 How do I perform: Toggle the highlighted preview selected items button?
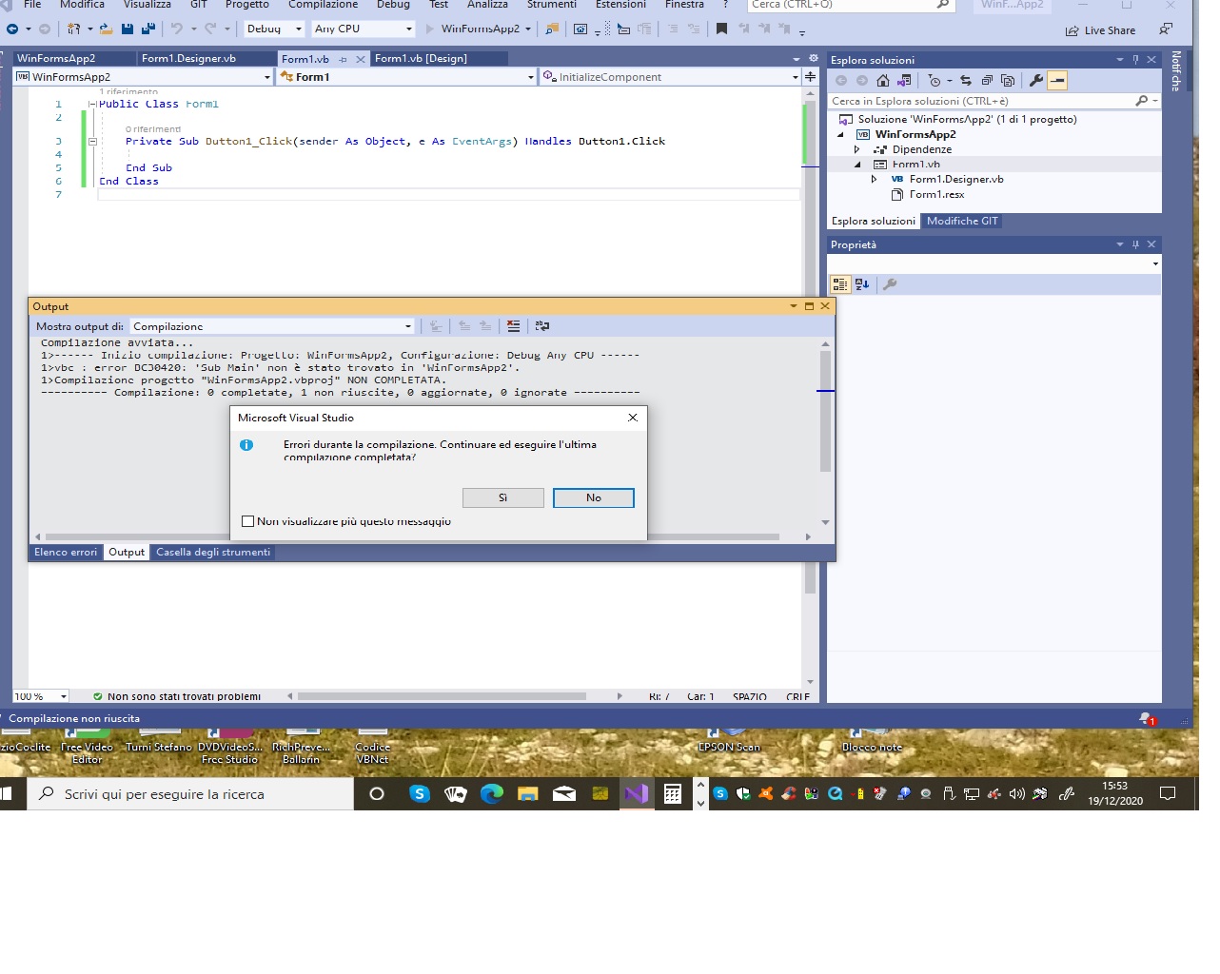[1057, 81]
